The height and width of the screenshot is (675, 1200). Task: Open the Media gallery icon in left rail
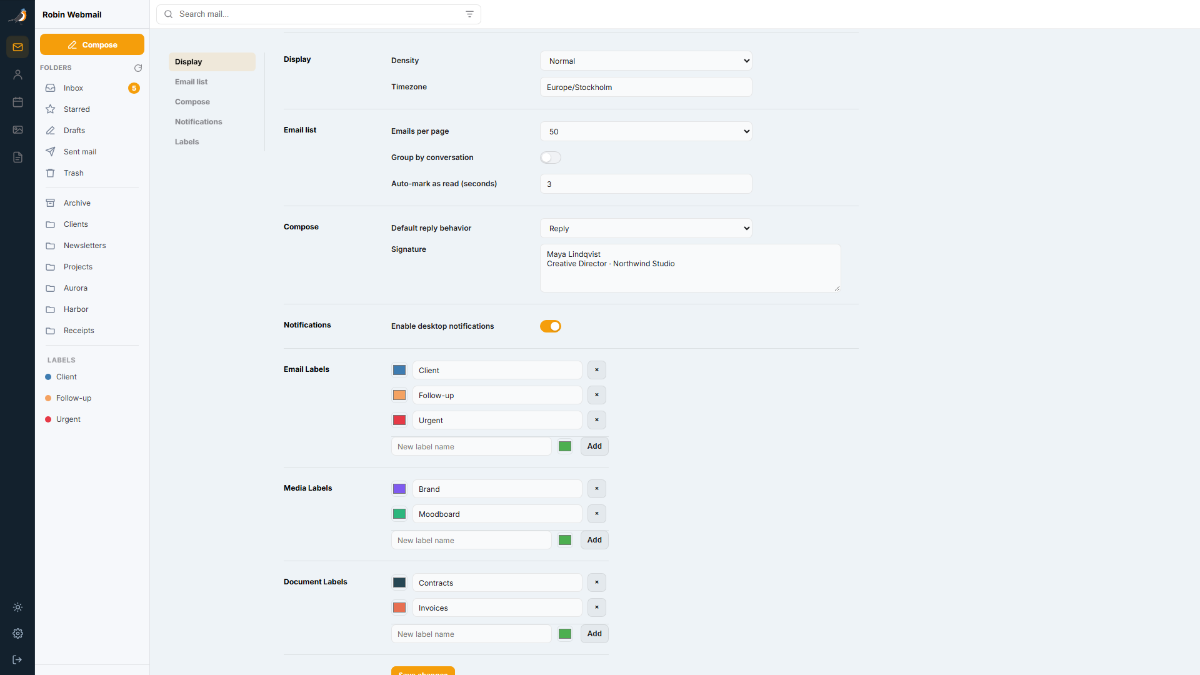point(17,129)
